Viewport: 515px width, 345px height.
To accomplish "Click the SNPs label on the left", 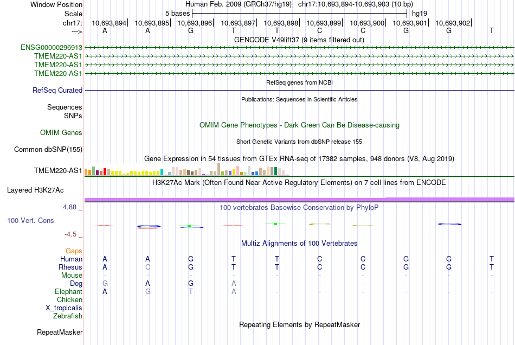I will point(73,116).
